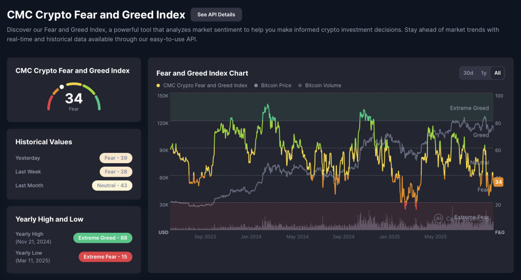
Task: Click the Extreme Greed - 88 badge
Action: (103, 238)
